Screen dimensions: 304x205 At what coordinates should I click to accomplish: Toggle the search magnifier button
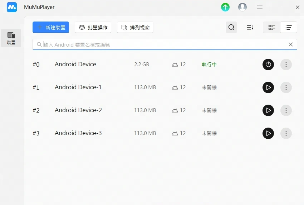[x=231, y=27]
